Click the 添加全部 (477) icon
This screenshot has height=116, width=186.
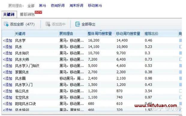[6, 24]
